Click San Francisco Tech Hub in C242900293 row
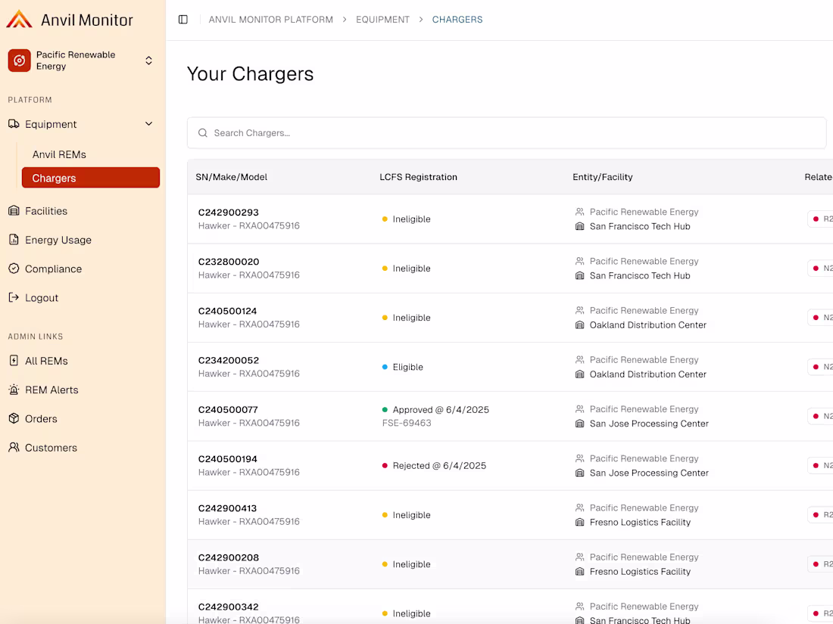 click(640, 227)
